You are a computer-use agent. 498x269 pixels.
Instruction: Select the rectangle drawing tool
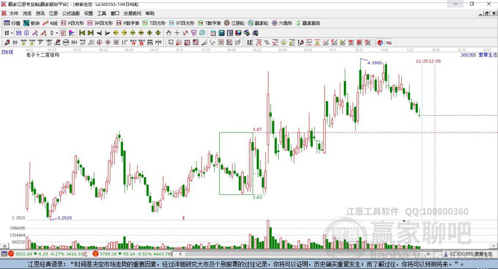click(171, 42)
